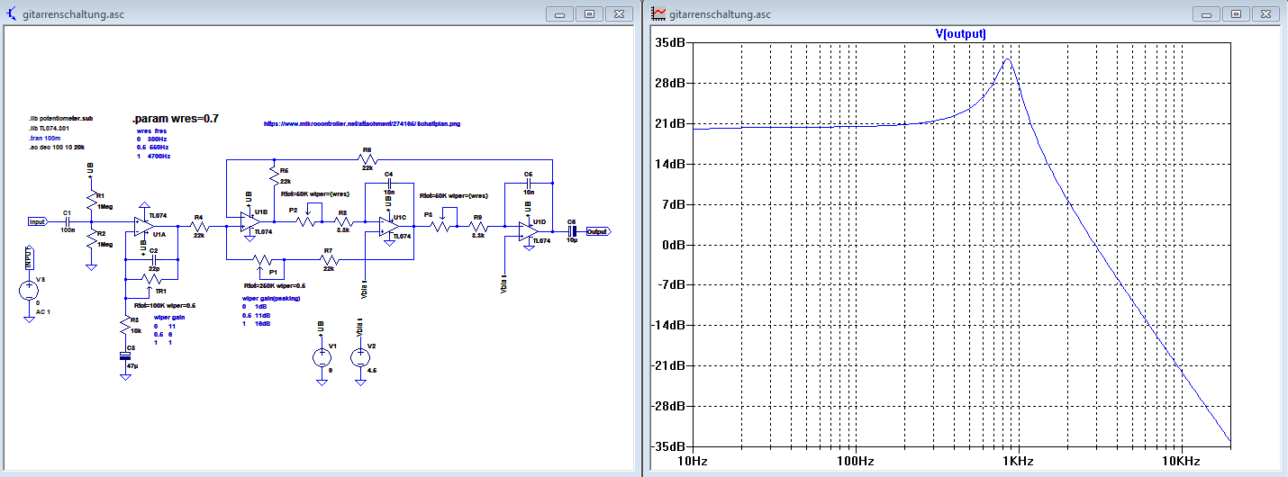
Task: Click capacitor C4 10n symbol
Action: coord(389,183)
